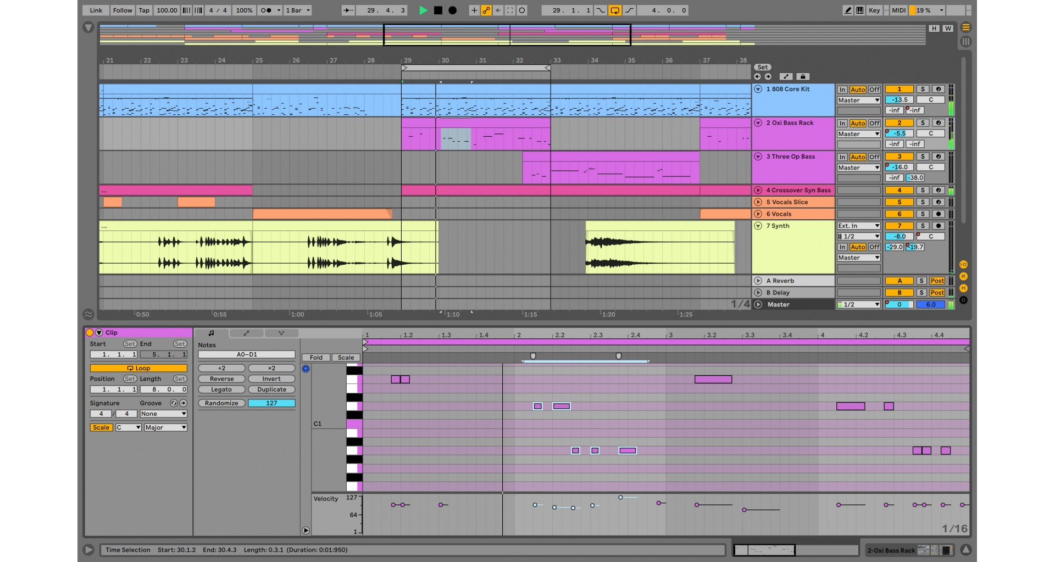1055x562 pixels.
Task: Jump to the next locator arrow
Action: [768, 77]
